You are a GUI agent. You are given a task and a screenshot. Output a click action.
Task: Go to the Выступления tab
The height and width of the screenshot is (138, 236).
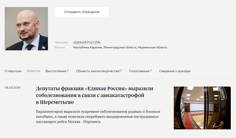point(56,71)
